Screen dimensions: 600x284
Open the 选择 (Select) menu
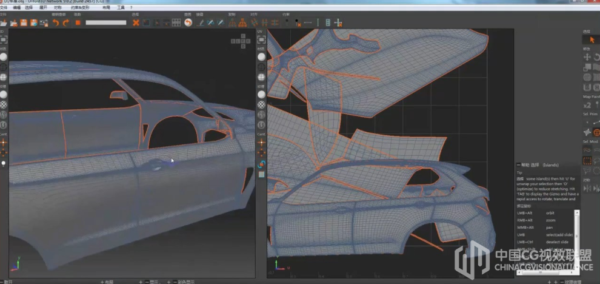[28, 8]
